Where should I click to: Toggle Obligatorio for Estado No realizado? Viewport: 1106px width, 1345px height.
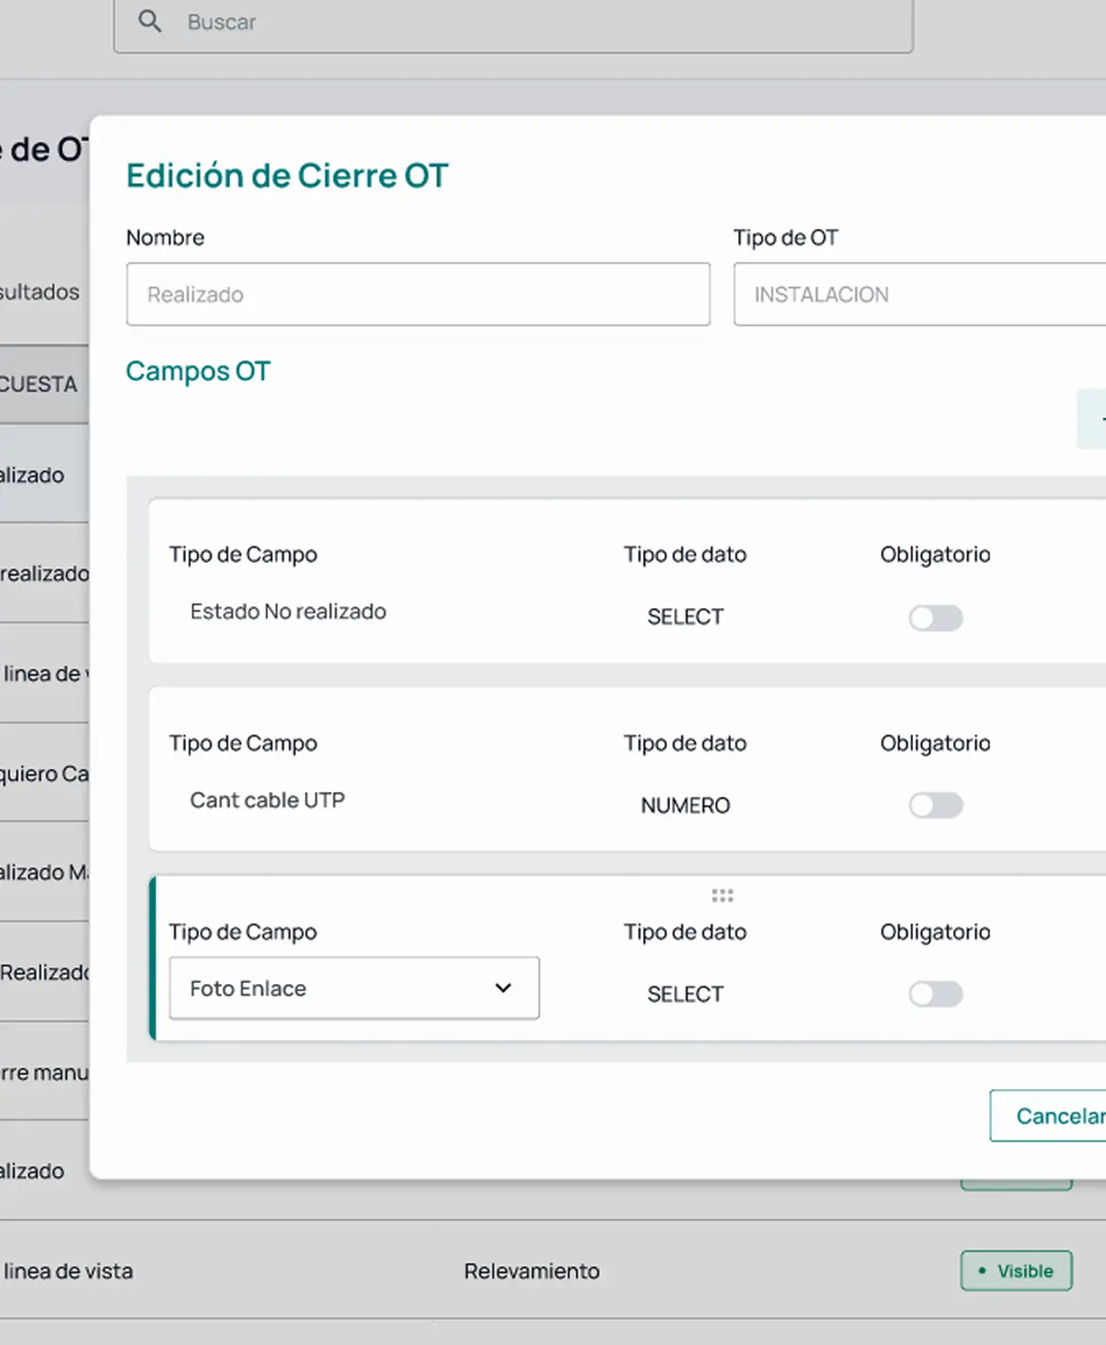pyautogui.click(x=935, y=618)
